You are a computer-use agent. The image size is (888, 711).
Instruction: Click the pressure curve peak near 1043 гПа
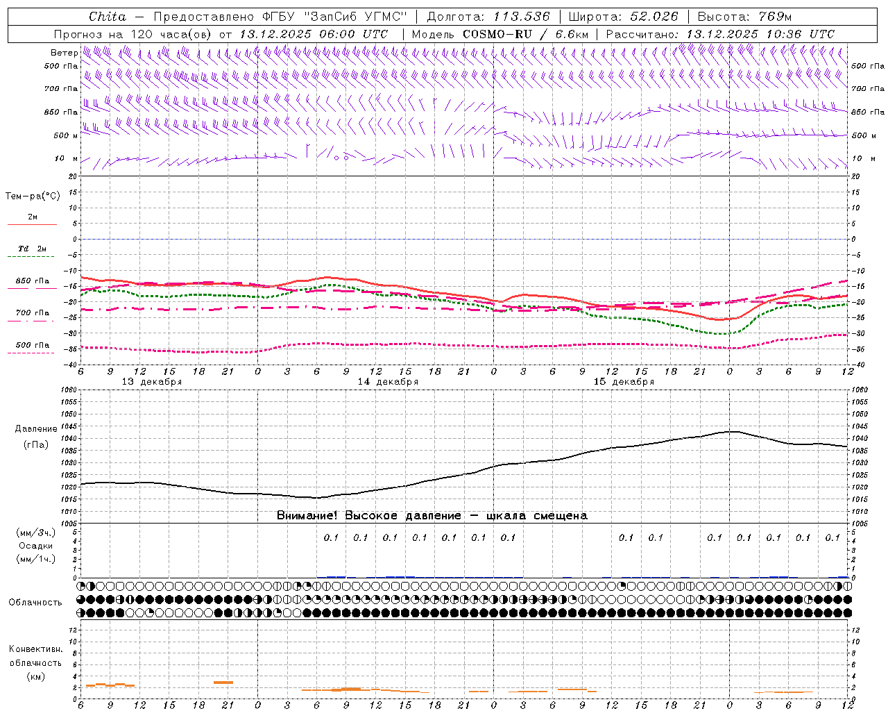732,432
